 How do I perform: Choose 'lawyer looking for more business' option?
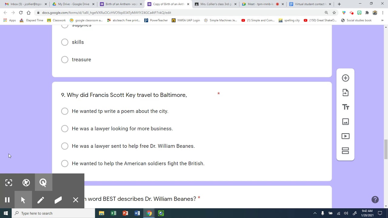pyautogui.click(x=65, y=129)
